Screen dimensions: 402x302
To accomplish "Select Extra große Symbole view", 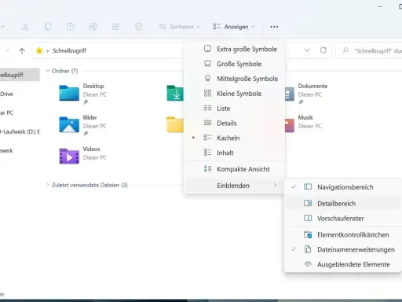I will pyautogui.click(x=235, y=49).
